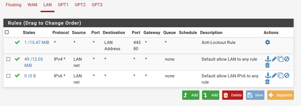Edit the IPv4 LAN rule with pencil icon
The image size is (301, 106).
274,59
